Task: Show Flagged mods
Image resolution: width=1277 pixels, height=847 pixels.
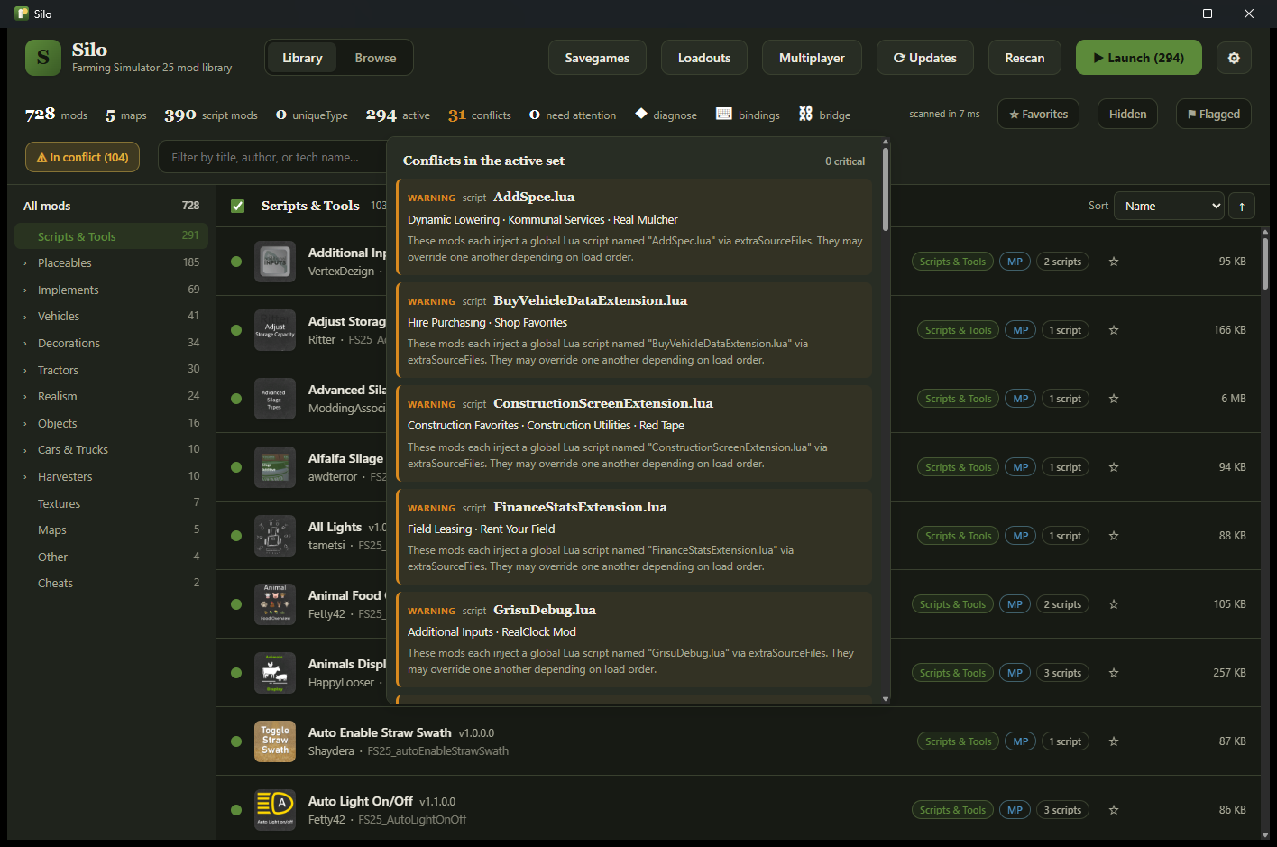Action: (1214, 114)
